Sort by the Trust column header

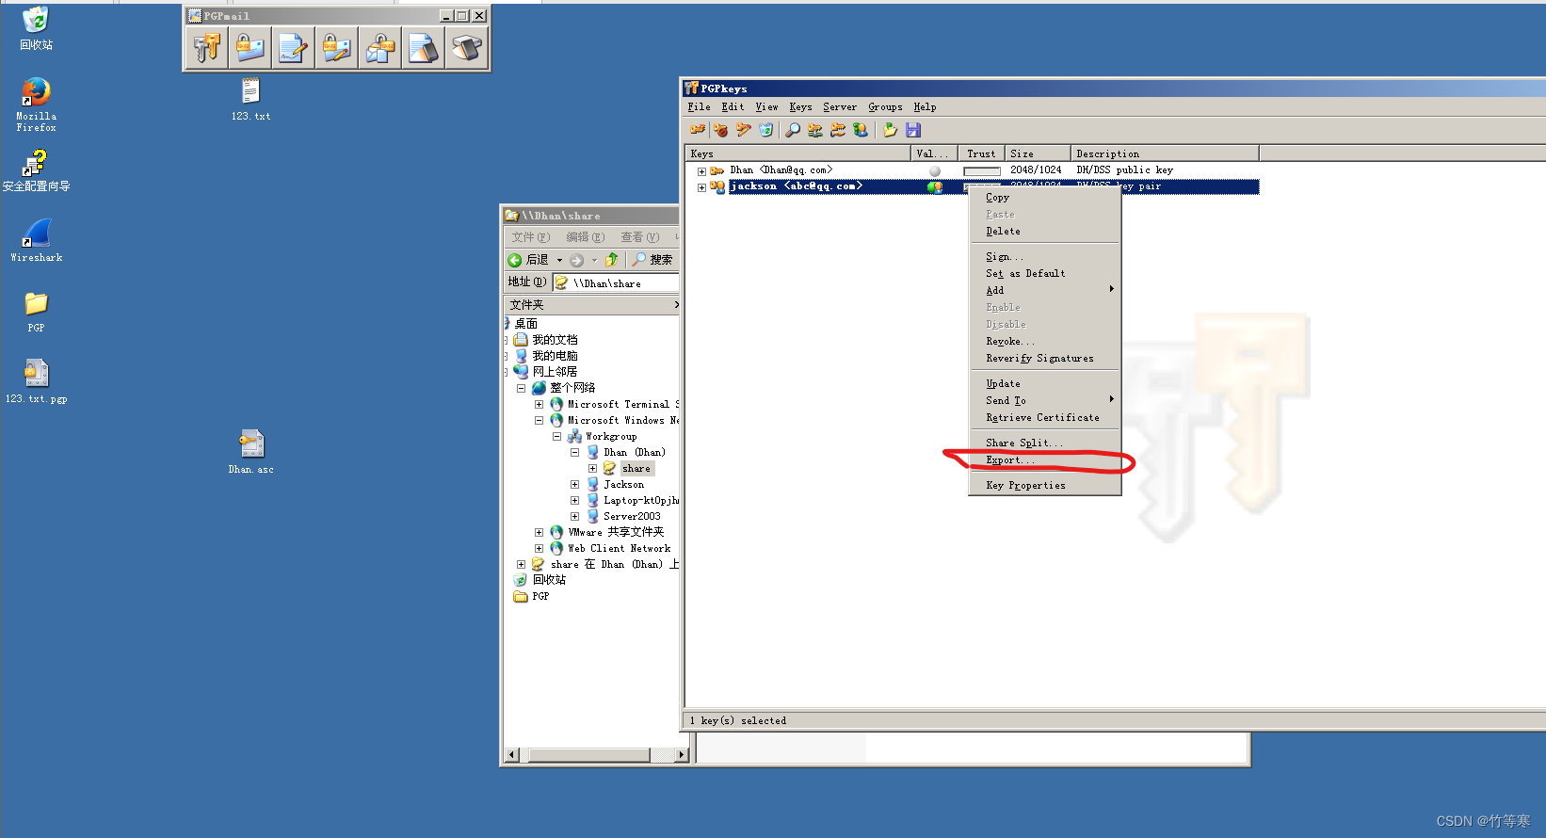981,153
